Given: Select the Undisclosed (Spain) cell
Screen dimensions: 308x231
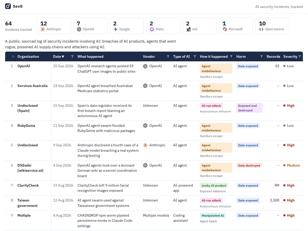Looking at the screenshot, I should click(x=27, y=108).
